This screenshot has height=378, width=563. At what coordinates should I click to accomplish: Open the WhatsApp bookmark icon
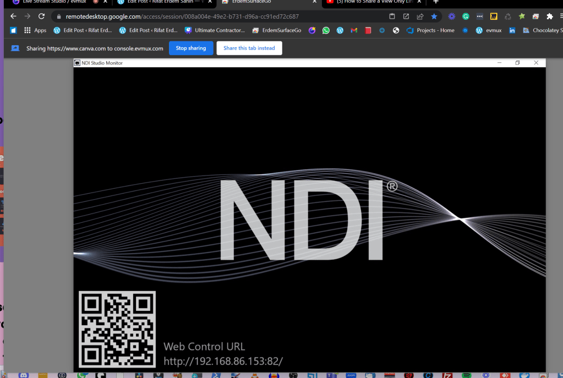coord(326,30)
